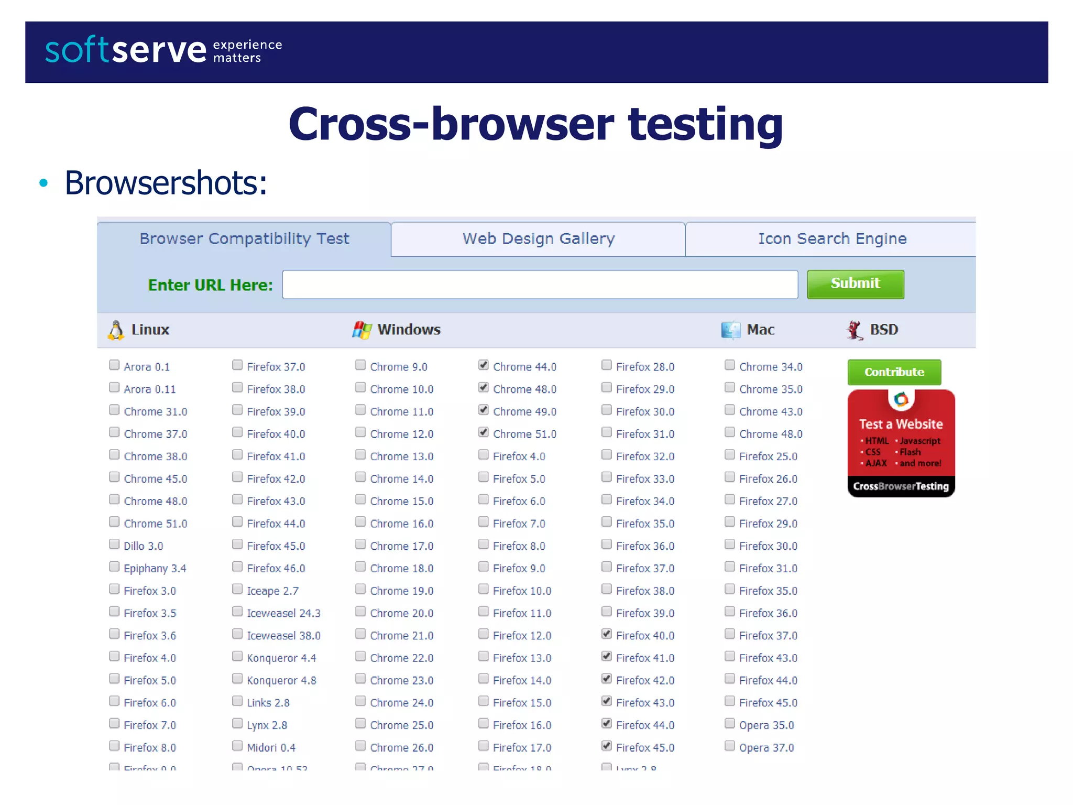
Task: Click the green Submit button
Action: pyautogui.click(x=856, y=284)
